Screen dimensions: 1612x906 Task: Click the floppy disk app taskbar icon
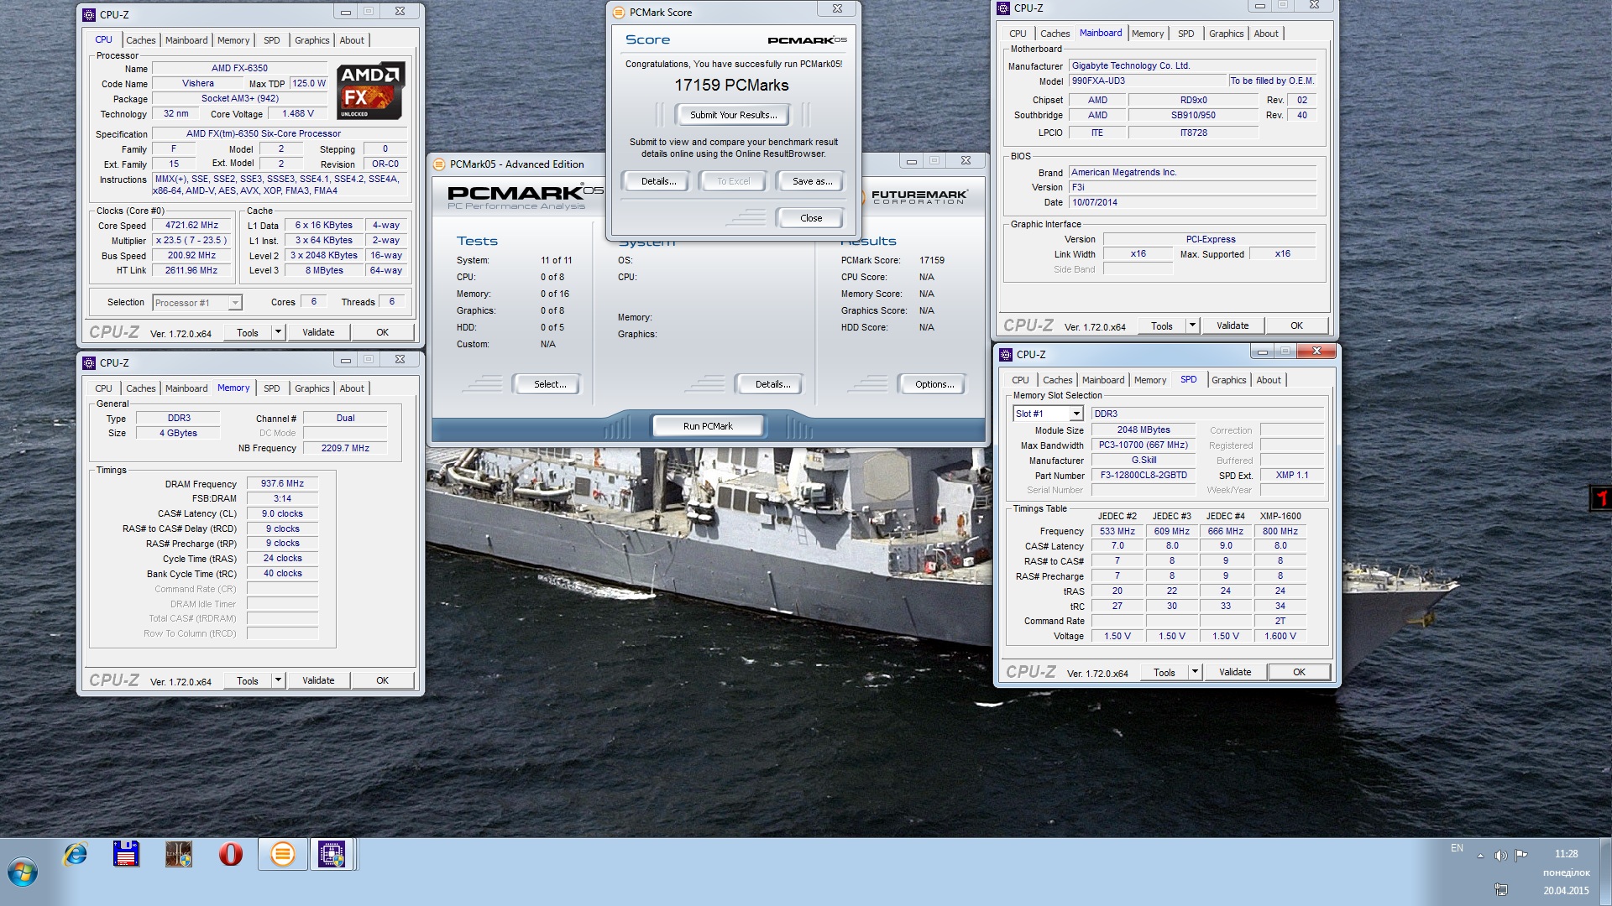[x=127, y=854]
